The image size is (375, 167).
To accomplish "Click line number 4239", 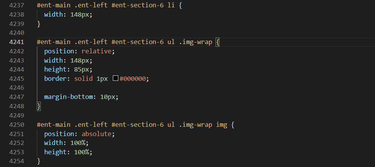I will point(17,24).
